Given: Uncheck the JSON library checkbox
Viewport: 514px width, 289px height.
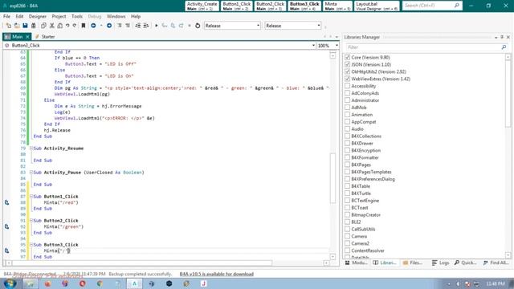Looking at the screenshot, I should 347,64.
